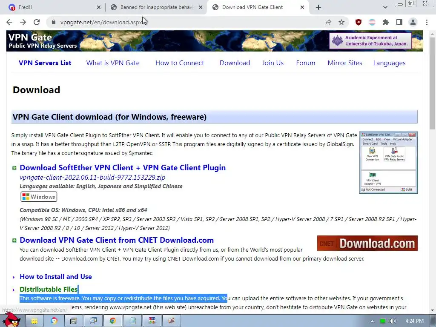This screenshot has width=436, height=327.
Task: Close the Download VPN Gate Client tab
Action: pos(302,7)
